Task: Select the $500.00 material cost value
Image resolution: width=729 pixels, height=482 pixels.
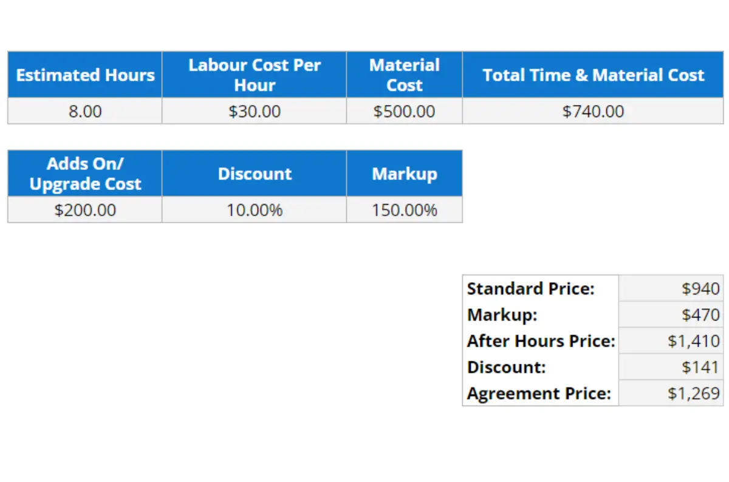Action: pyautogui.click(x=404, y=112)
